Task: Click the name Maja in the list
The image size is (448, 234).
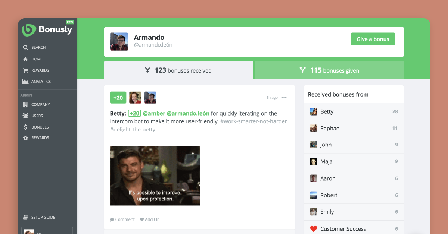Action: tap(326, 161)
